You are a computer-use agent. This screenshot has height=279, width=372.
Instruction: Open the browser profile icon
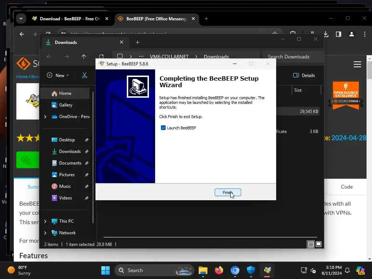(x=352, y=34)
